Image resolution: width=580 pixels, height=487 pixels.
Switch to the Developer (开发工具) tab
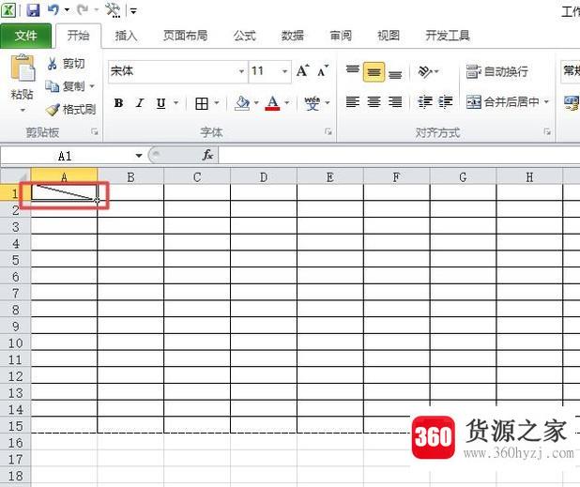tap(448, 36)
